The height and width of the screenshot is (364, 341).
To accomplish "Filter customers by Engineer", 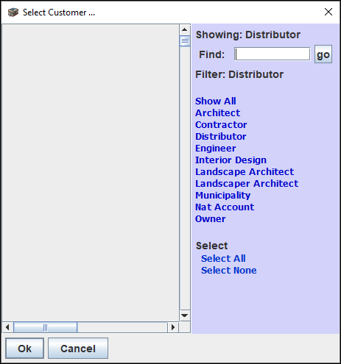I will coord(216,148).
